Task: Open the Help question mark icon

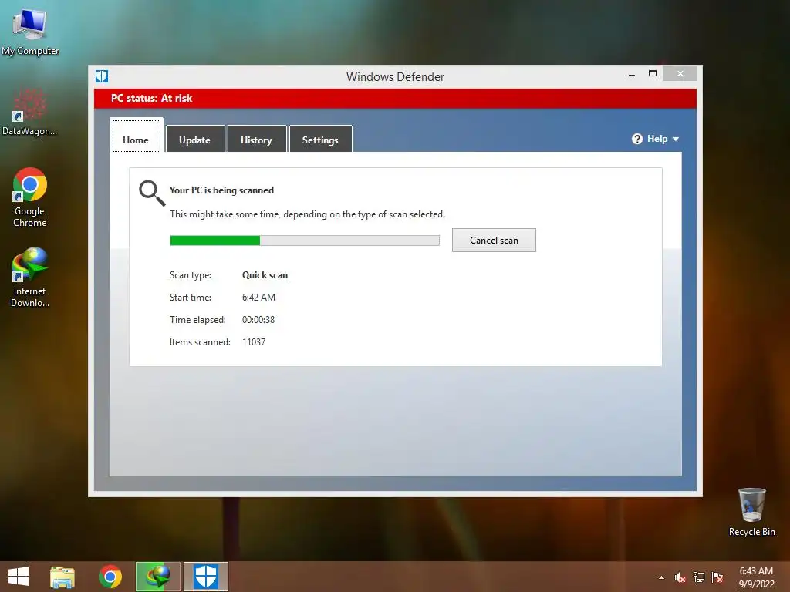Action: click(x=636, y=139)
